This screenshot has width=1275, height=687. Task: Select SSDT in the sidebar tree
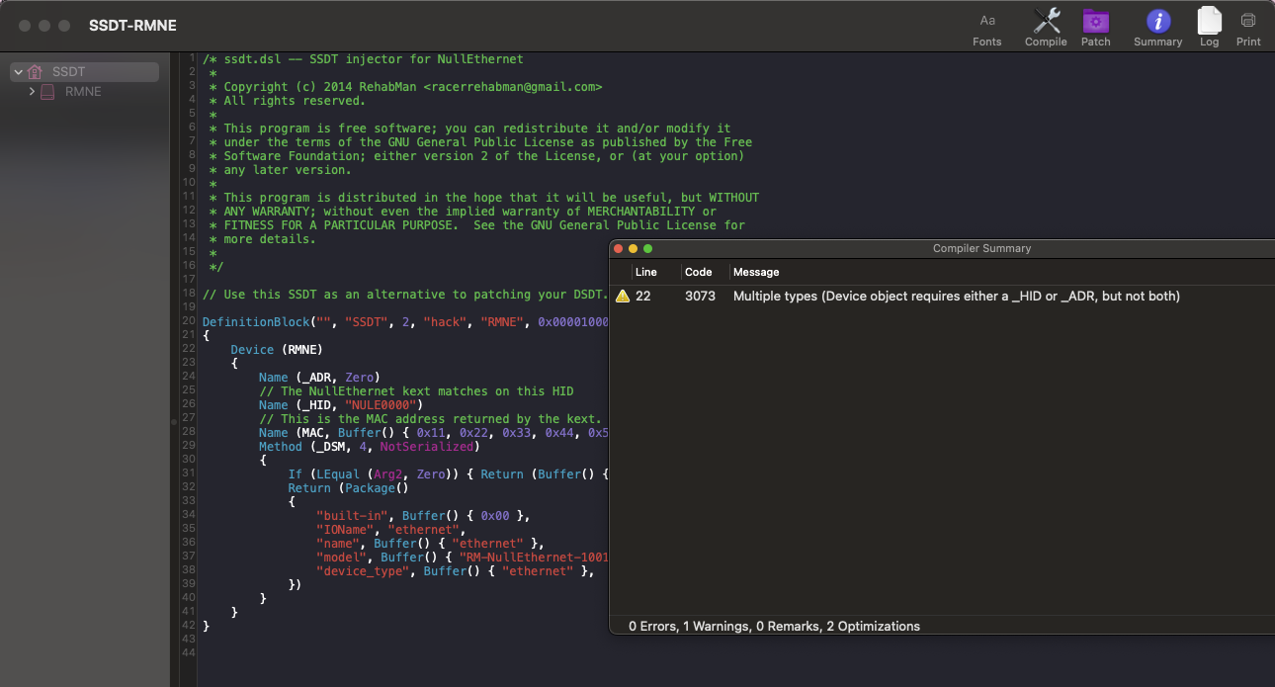coord(84,72)
